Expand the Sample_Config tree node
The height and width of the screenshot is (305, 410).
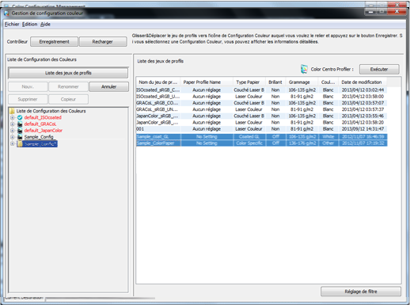[13, 137]
